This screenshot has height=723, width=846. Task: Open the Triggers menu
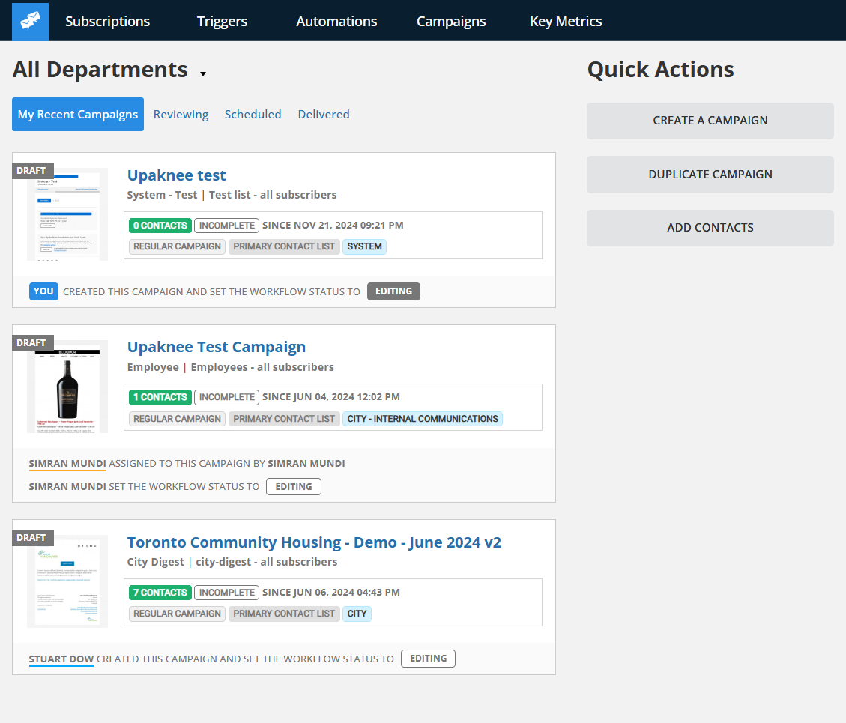tap(222, 21)
